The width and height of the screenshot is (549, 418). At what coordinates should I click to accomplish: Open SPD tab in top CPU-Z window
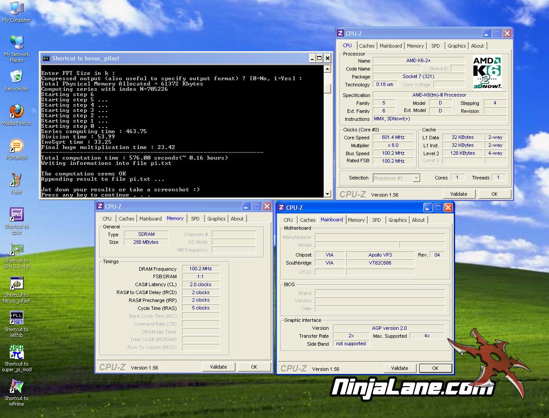436,46
